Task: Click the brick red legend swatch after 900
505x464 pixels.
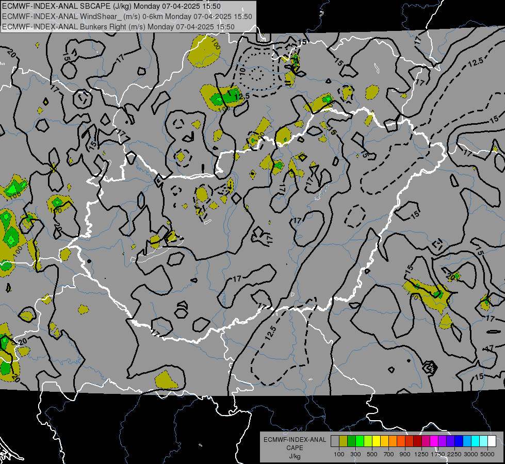Action: [x=410, y=441]
